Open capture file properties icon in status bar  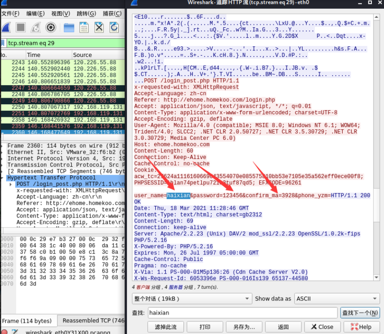click(14, 332)
